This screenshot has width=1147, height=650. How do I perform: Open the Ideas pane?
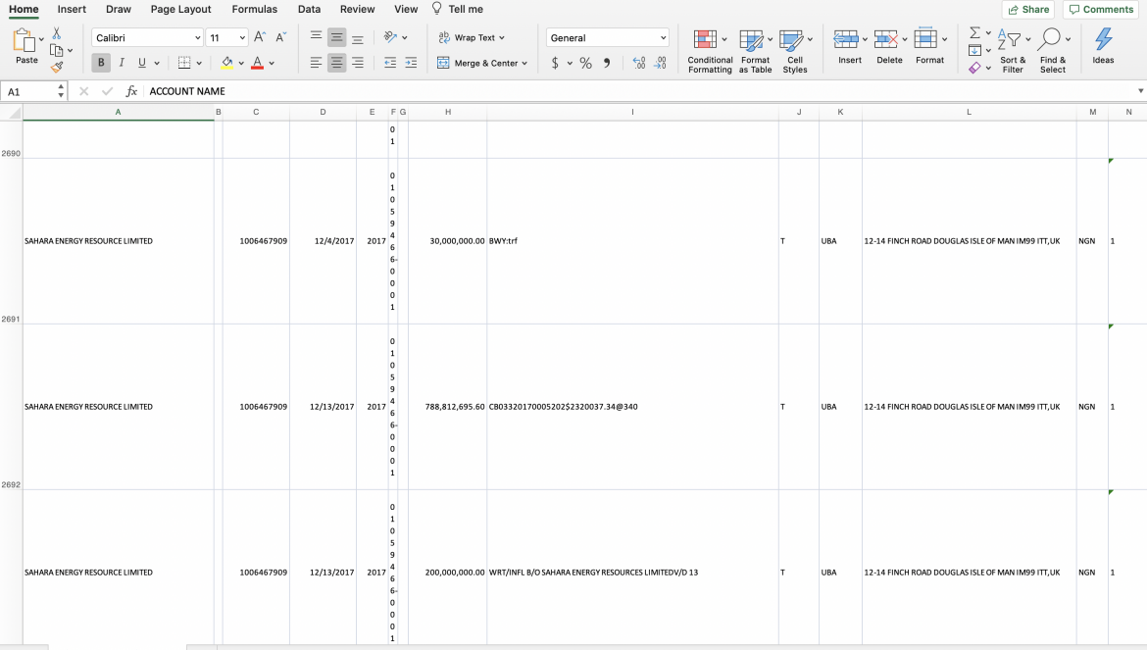point(1103,47)
